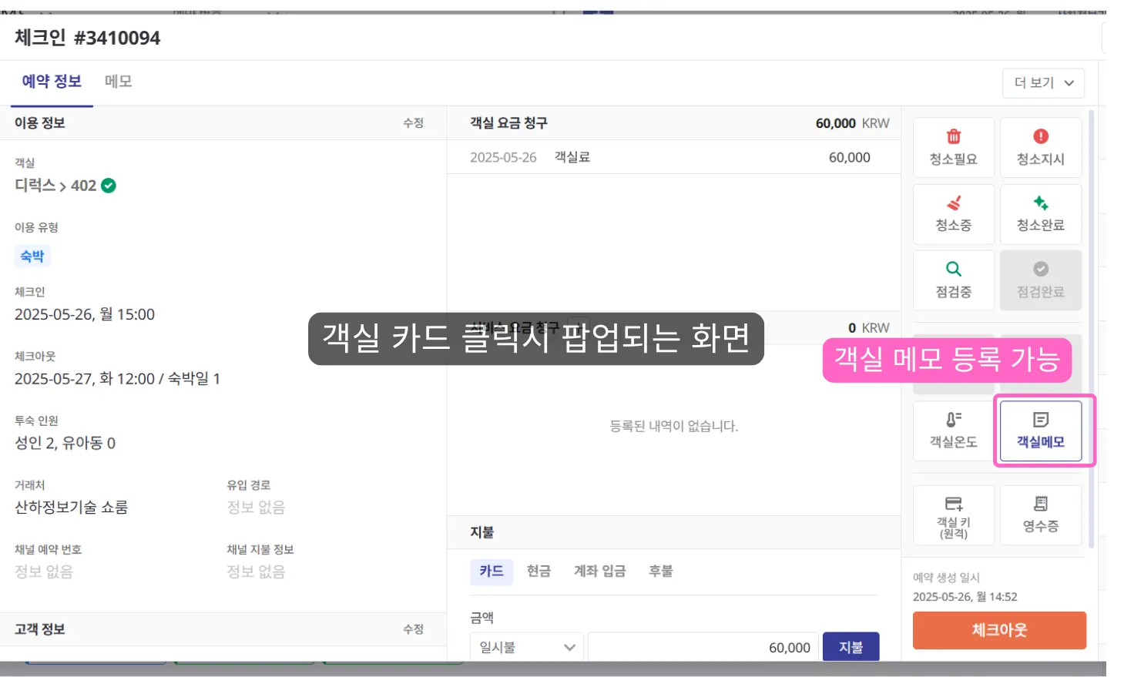1124x677 pixels.
Task: Click the right action panel scrollbar
Action: 1091,330
